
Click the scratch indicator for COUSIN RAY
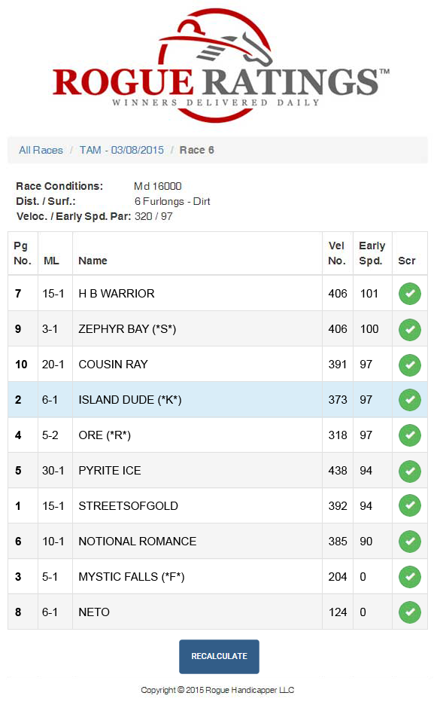(x=409, y=365)
